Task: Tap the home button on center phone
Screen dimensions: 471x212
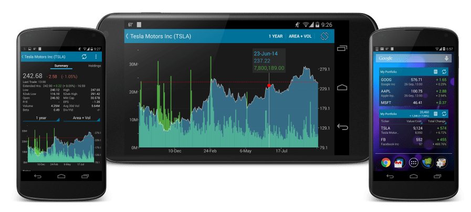Action: (x=342, y=88)
